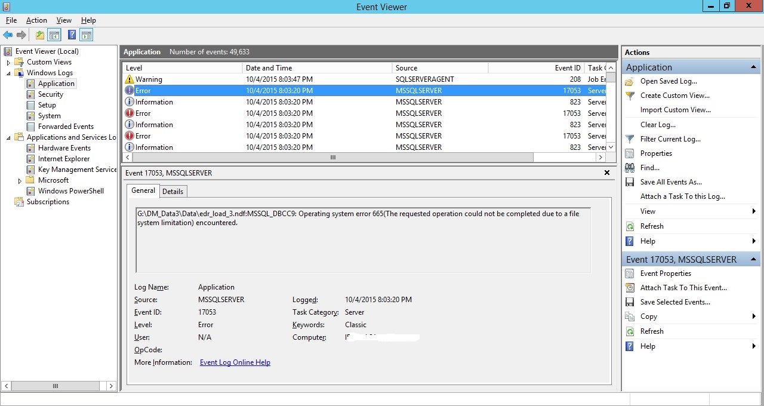This screenshot has width=764, height=406.
Task: Expand the Custom Views tree node
Action: (8, 61)
